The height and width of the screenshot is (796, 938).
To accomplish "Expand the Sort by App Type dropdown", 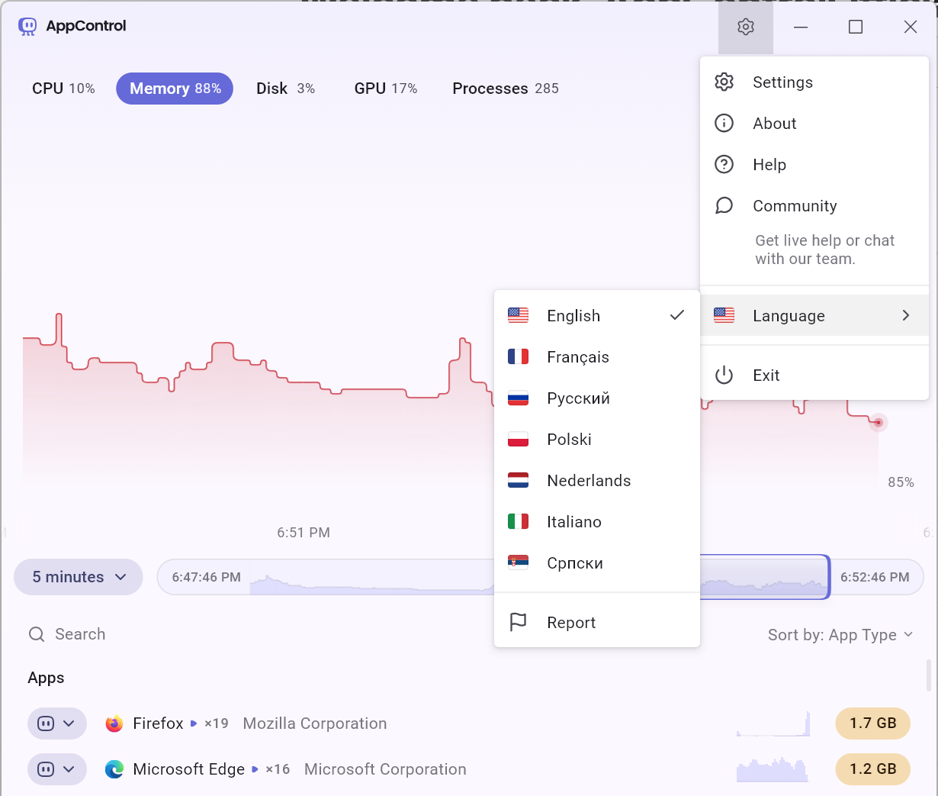I will point(840,635).
